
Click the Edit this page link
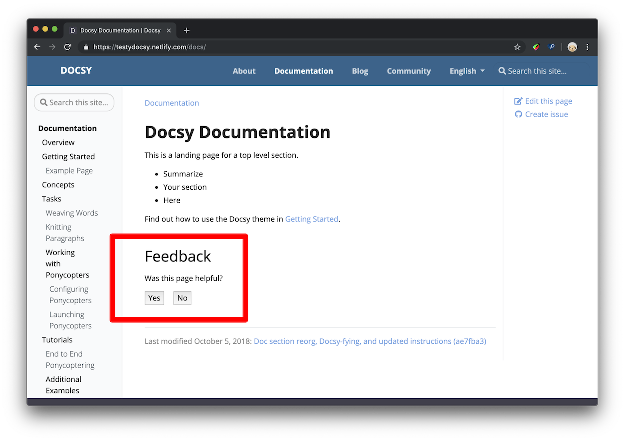click(x=548, y=101)
